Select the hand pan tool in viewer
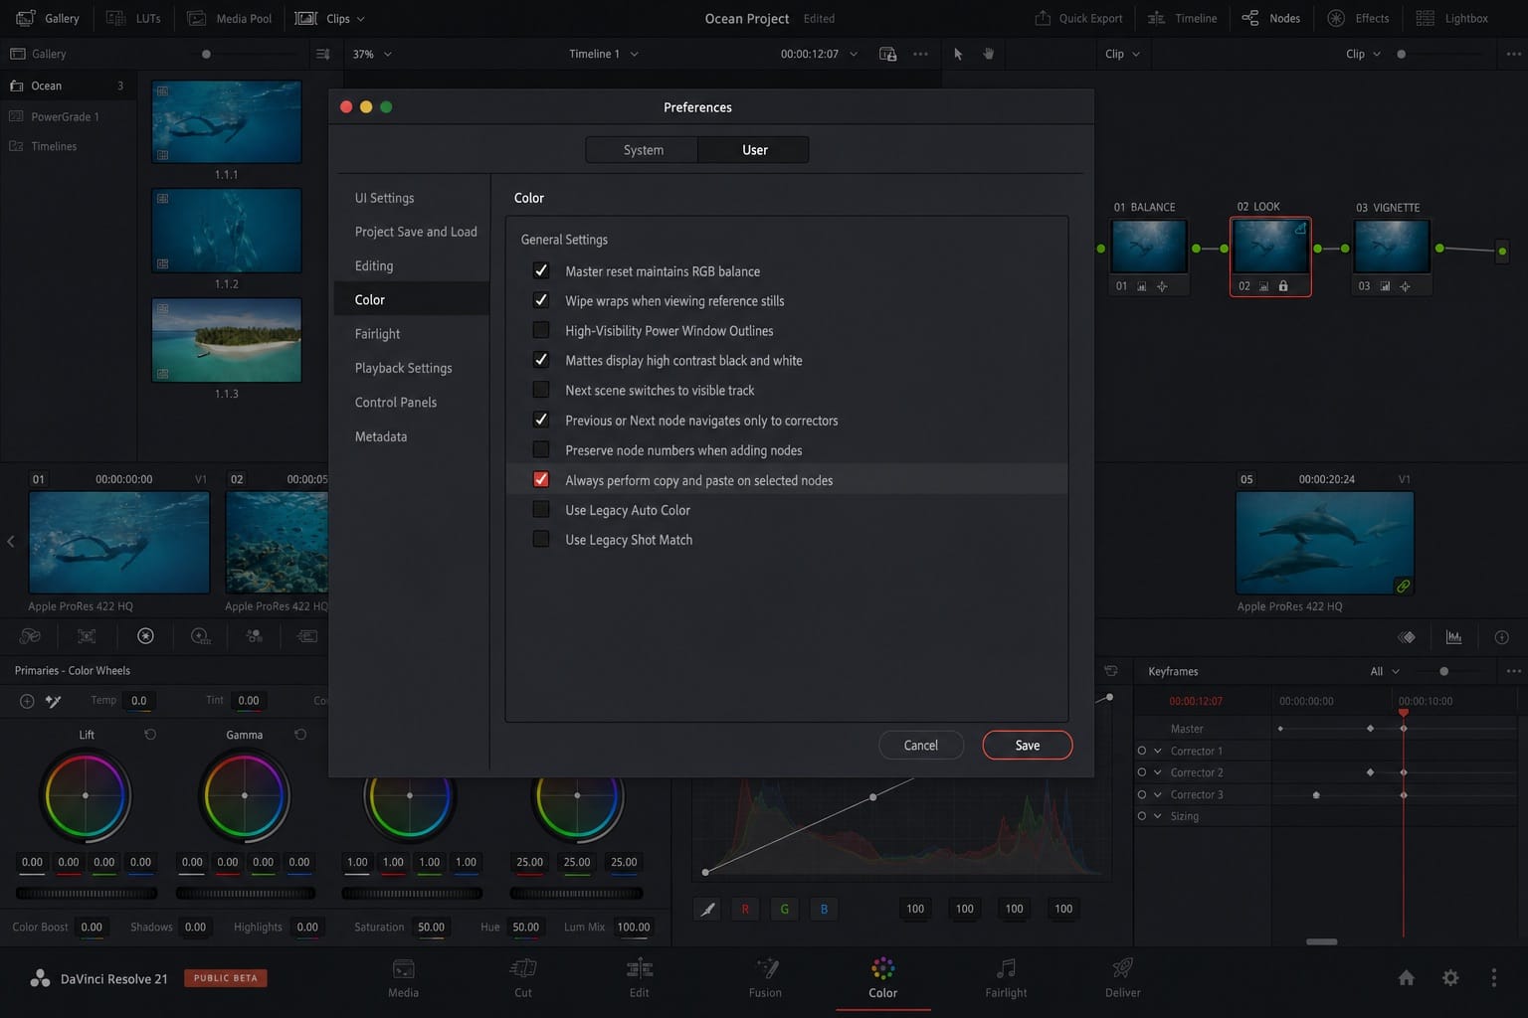 [x=988, y=54]
